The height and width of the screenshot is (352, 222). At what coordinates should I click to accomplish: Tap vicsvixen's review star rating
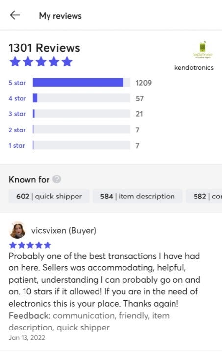click(x=30, y=245)
